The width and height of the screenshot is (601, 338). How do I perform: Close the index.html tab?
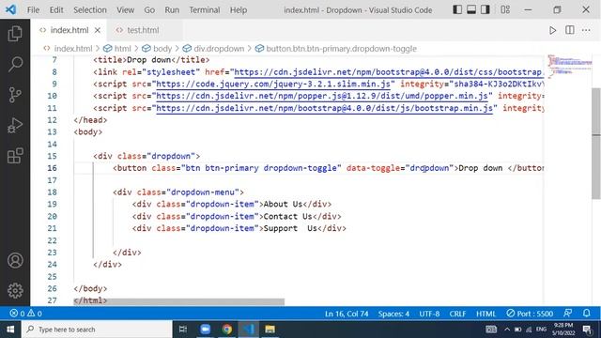coord(98,30)
